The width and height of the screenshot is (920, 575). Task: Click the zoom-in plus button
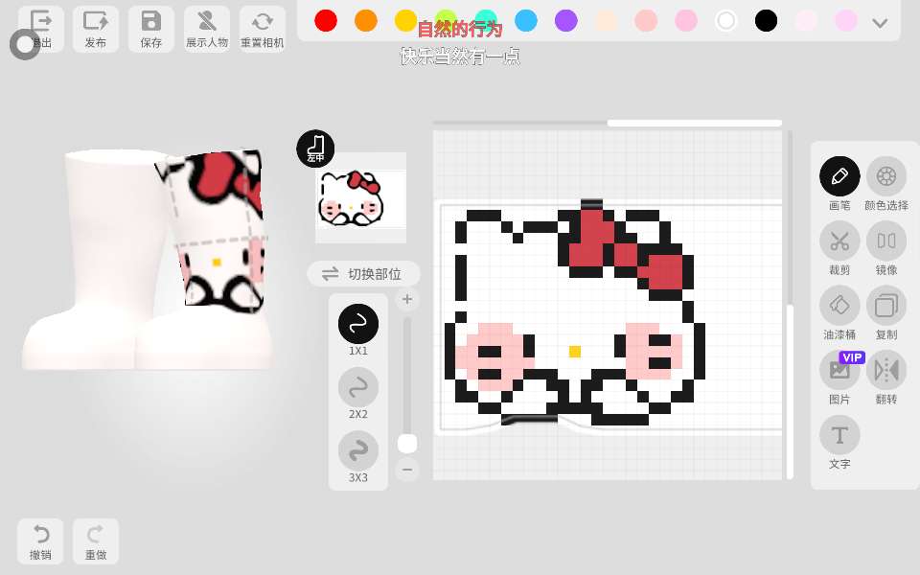tap(407, 300)
